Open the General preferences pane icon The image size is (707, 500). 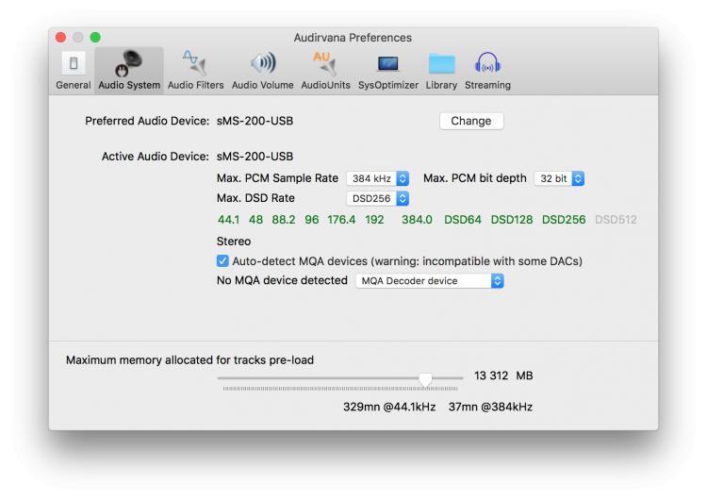click(73, 64)
